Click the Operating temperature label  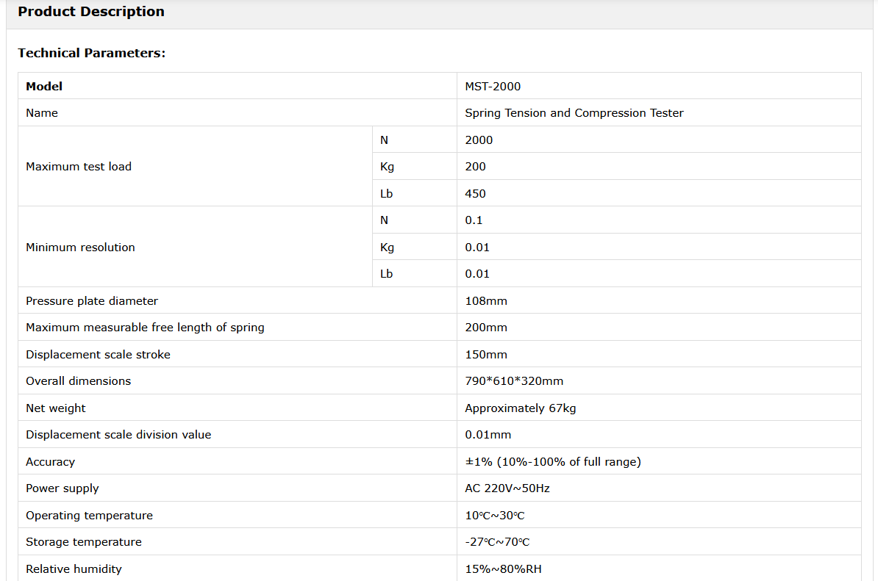point(89,516)
